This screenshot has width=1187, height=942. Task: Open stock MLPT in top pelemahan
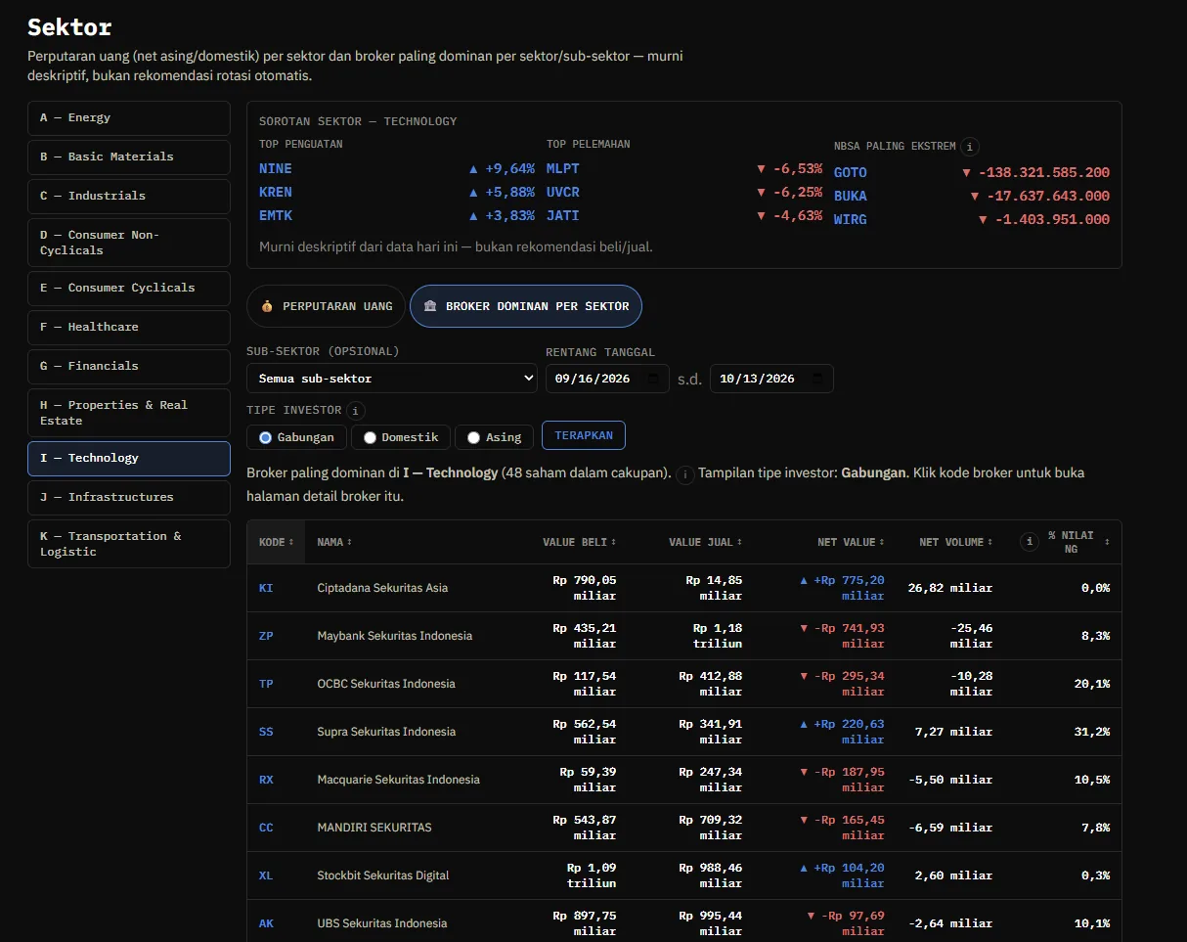[563, 168]
